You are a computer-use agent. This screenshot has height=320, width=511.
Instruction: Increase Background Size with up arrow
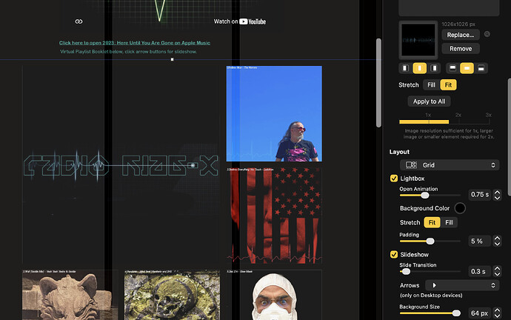tap(497, 310)
